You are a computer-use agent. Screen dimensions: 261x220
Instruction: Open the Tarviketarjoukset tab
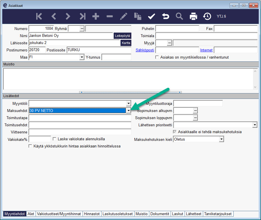(x=218, y=214)
